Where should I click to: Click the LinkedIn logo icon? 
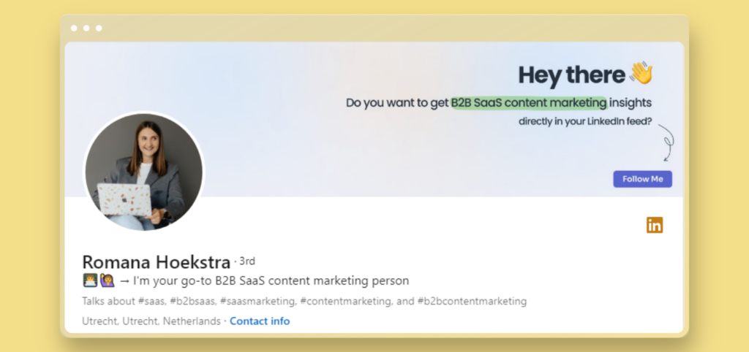click(x=655, y=226)
